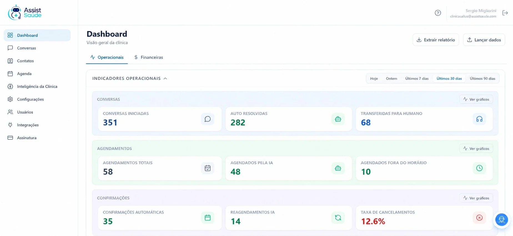Open Inteligência da Clínica in sidebar menu
The height and width of the screenshot is (236, 513).
coord(37,86)
